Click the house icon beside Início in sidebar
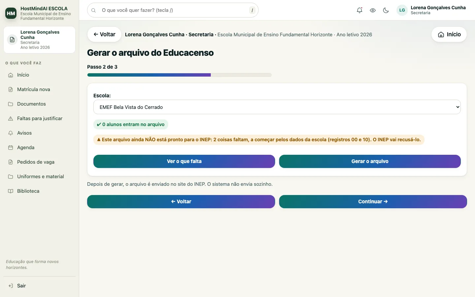Viewport: 475px width, 297px height. (x=11, y=75)
